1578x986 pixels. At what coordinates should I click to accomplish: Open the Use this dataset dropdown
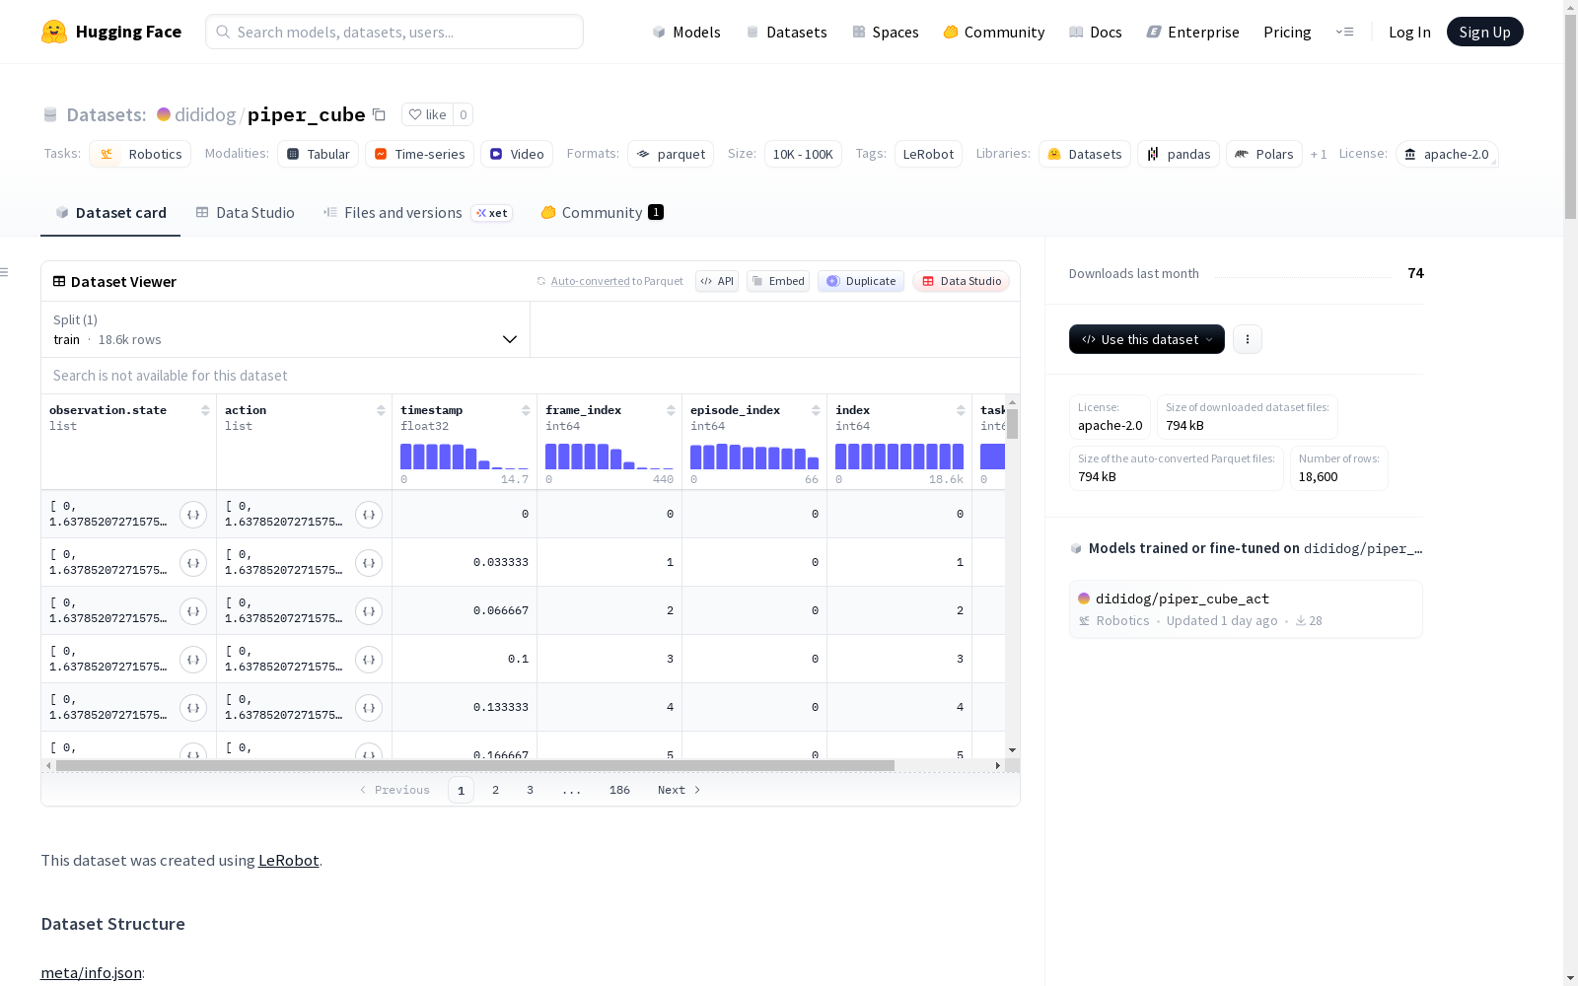1147,339
